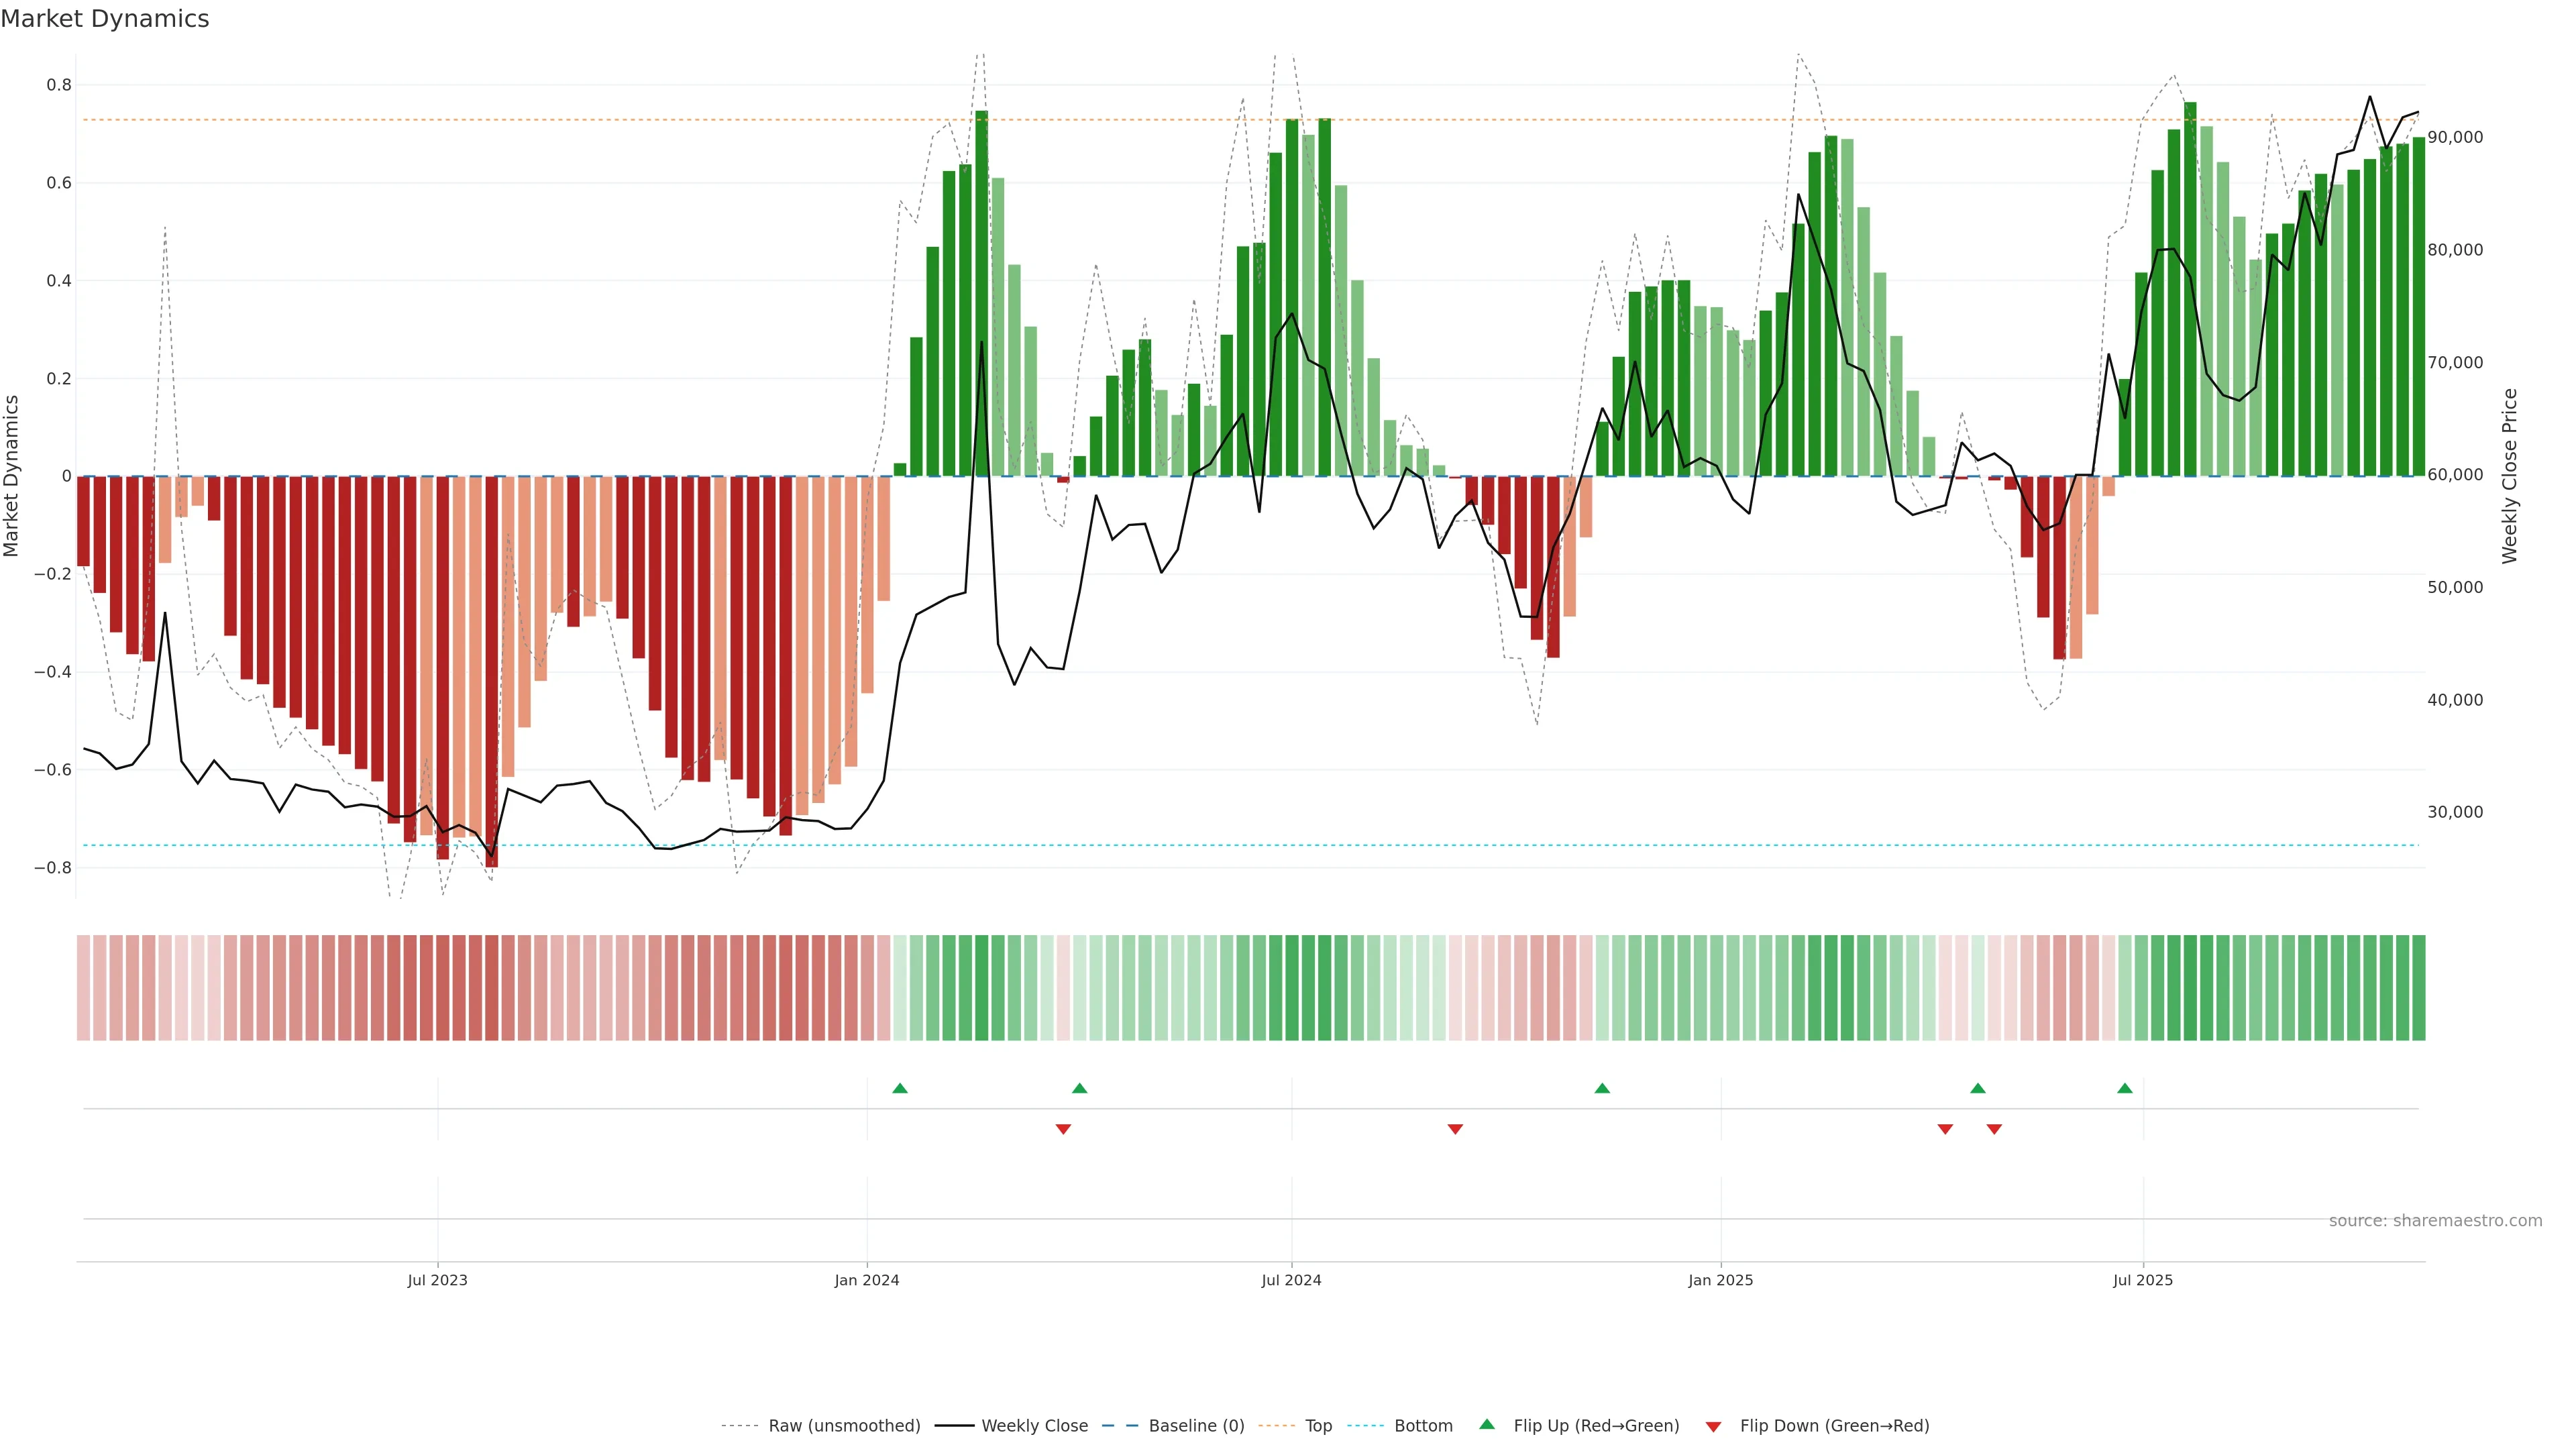Click the Jan 2025 x-axis label
Image resolution: width=2576 pixels, height=1449 pixels.
(x=1720, y=1280)
